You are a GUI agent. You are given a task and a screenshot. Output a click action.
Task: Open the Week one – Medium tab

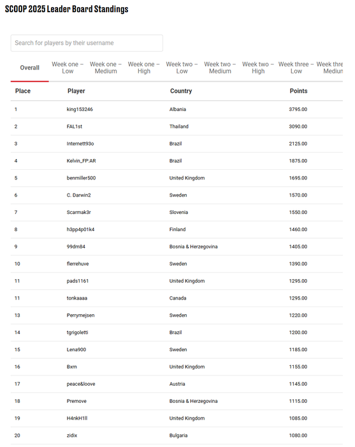click(x=106, y=68)
